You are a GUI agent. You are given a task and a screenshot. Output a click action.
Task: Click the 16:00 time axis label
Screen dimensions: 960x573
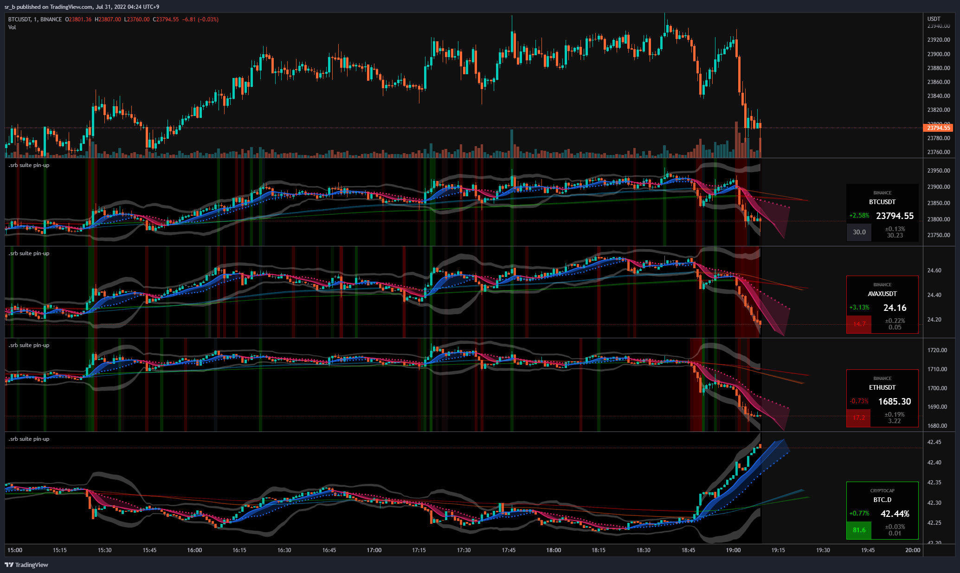(194, 550)
